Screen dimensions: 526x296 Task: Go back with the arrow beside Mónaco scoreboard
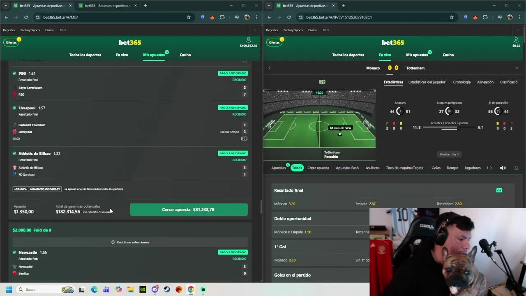tap(270, 68)
